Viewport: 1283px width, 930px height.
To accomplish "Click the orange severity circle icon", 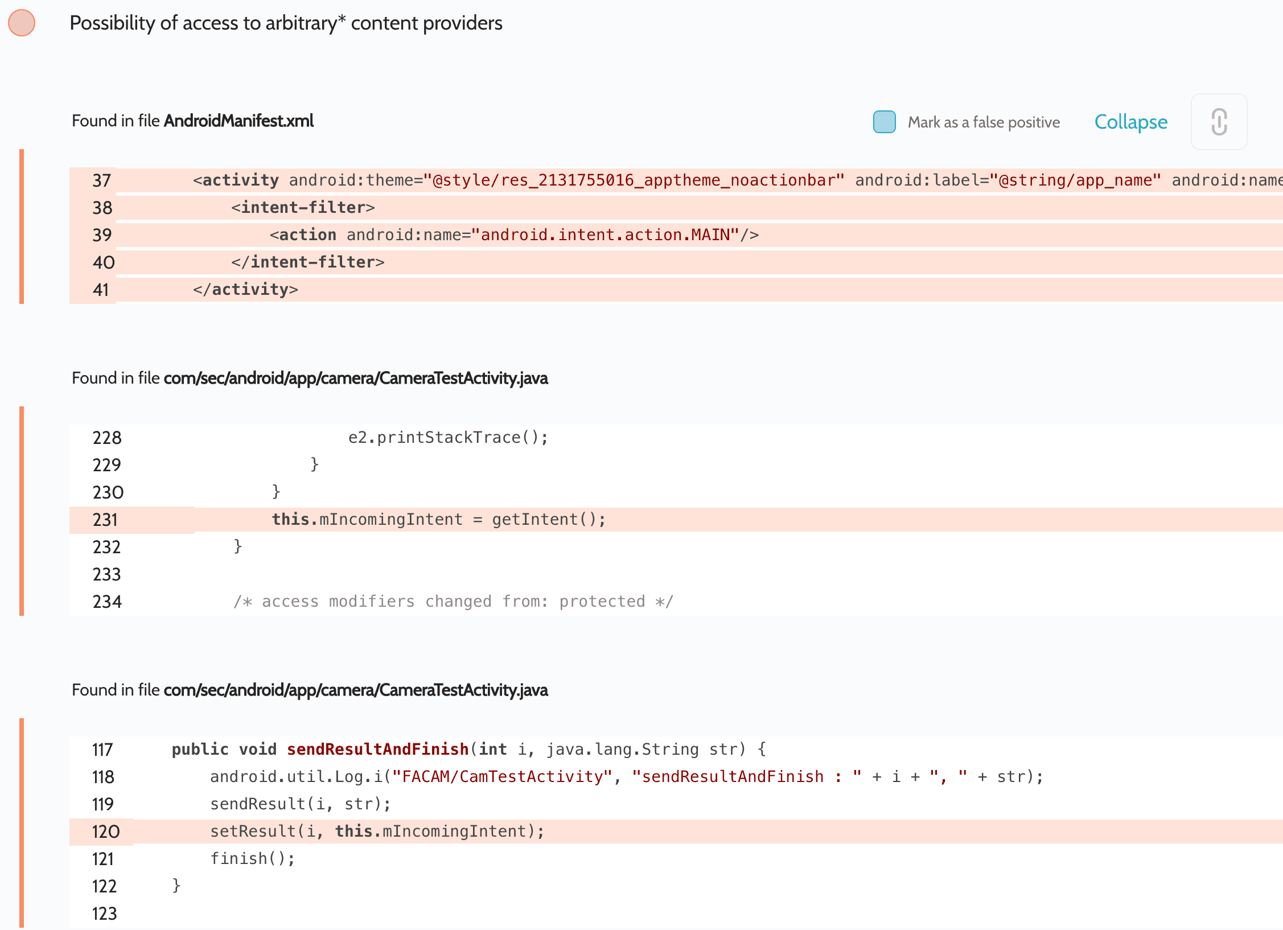I will [x=22, y=23].
